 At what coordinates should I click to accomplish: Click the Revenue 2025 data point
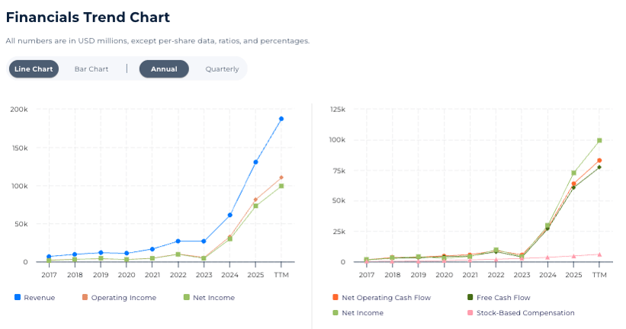coord(255,162)
